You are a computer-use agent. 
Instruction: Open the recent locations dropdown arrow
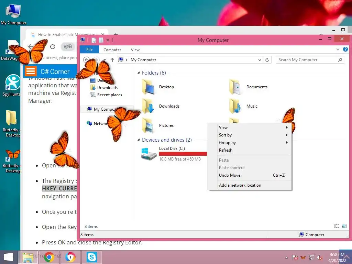tap(104, 60)
